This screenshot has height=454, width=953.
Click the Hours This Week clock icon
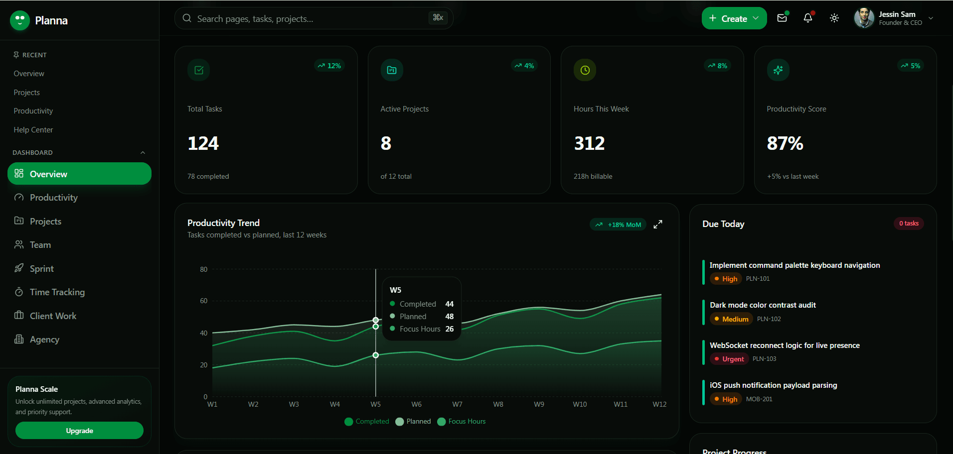[585, 70]
